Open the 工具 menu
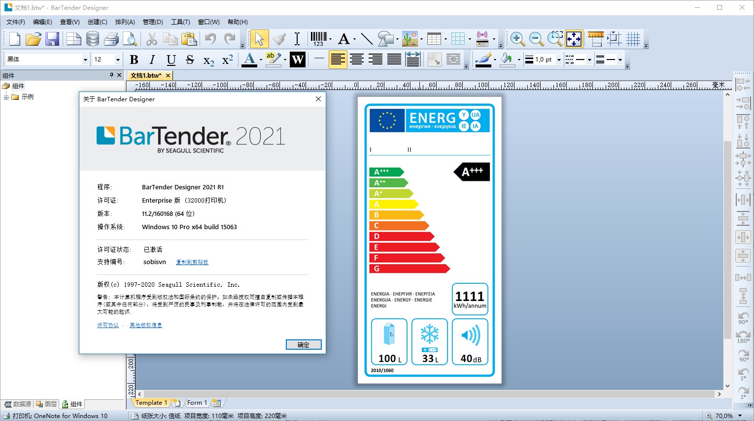 179,22
